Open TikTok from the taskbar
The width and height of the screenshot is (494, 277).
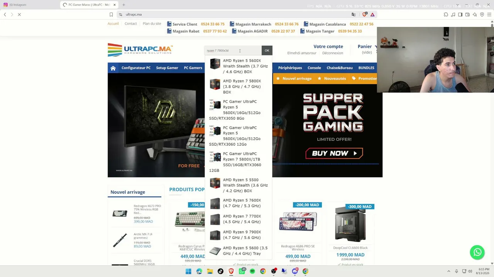(220, 271)
